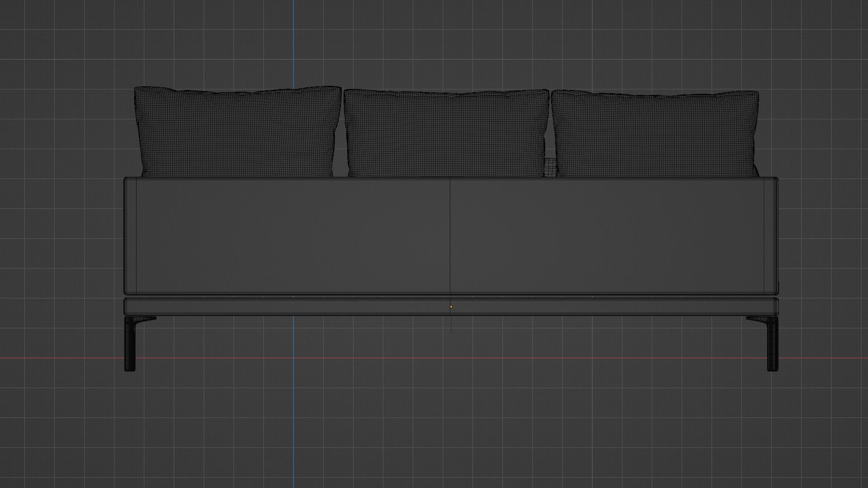Select the left back cushion mesh

[237, 132]
